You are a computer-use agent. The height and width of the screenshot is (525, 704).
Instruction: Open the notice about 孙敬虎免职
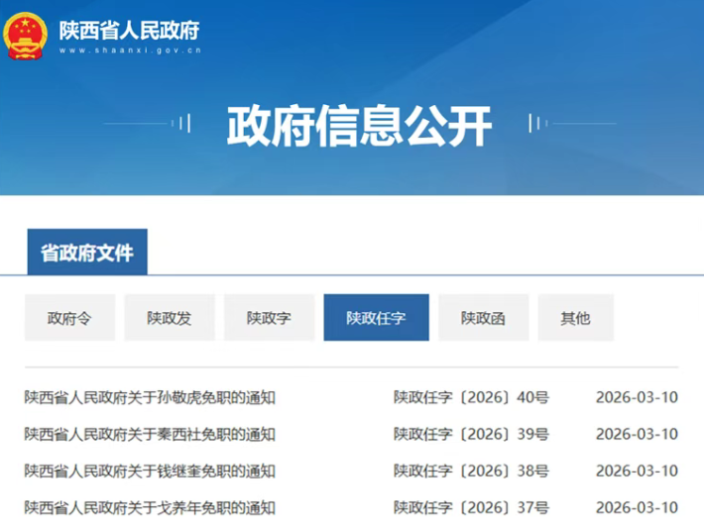click(150, 398)
